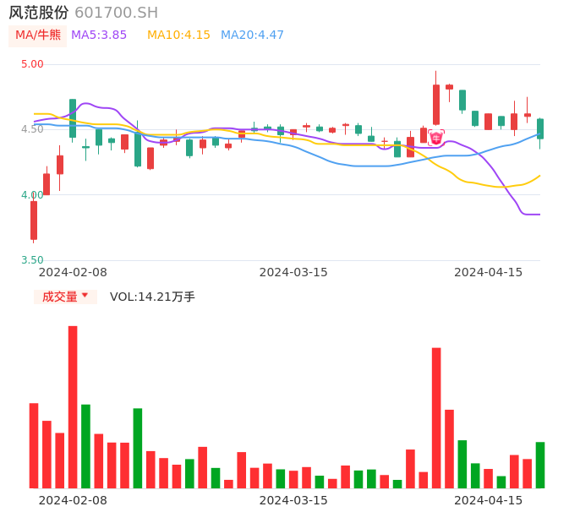Click the 5.00 price axis label
The image size is (580, 512).
[x=32, y=64]
